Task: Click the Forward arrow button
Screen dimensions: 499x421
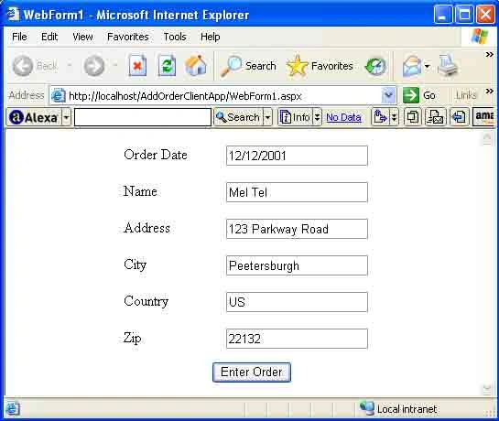Action: (x=94, y=66)
